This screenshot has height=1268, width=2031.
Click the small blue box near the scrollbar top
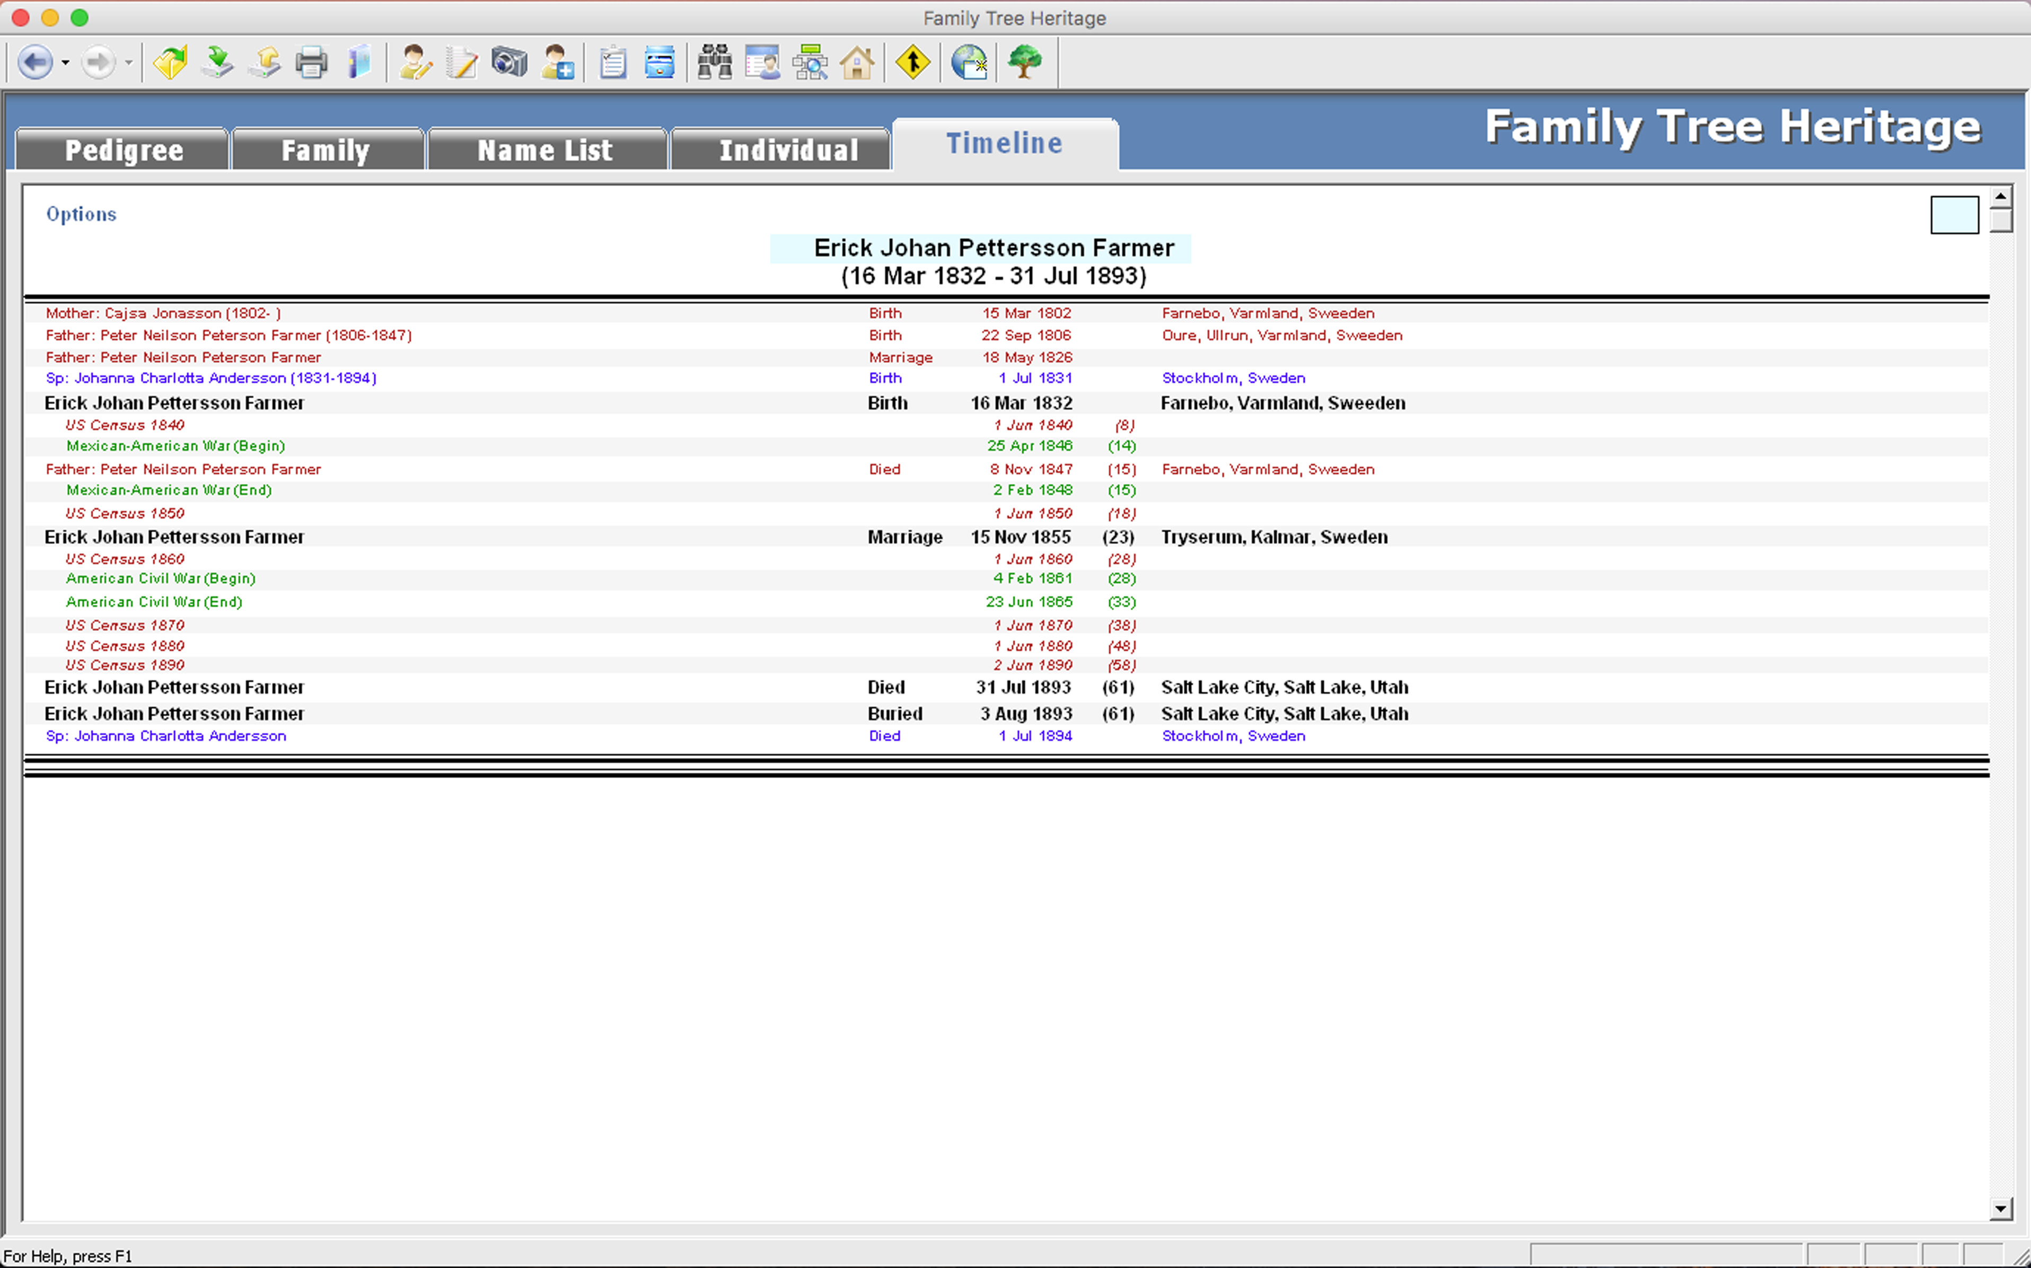coord(1954,215)
